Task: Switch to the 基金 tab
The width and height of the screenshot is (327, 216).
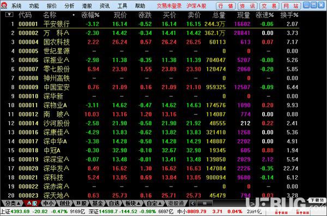Action: [97, 203]
